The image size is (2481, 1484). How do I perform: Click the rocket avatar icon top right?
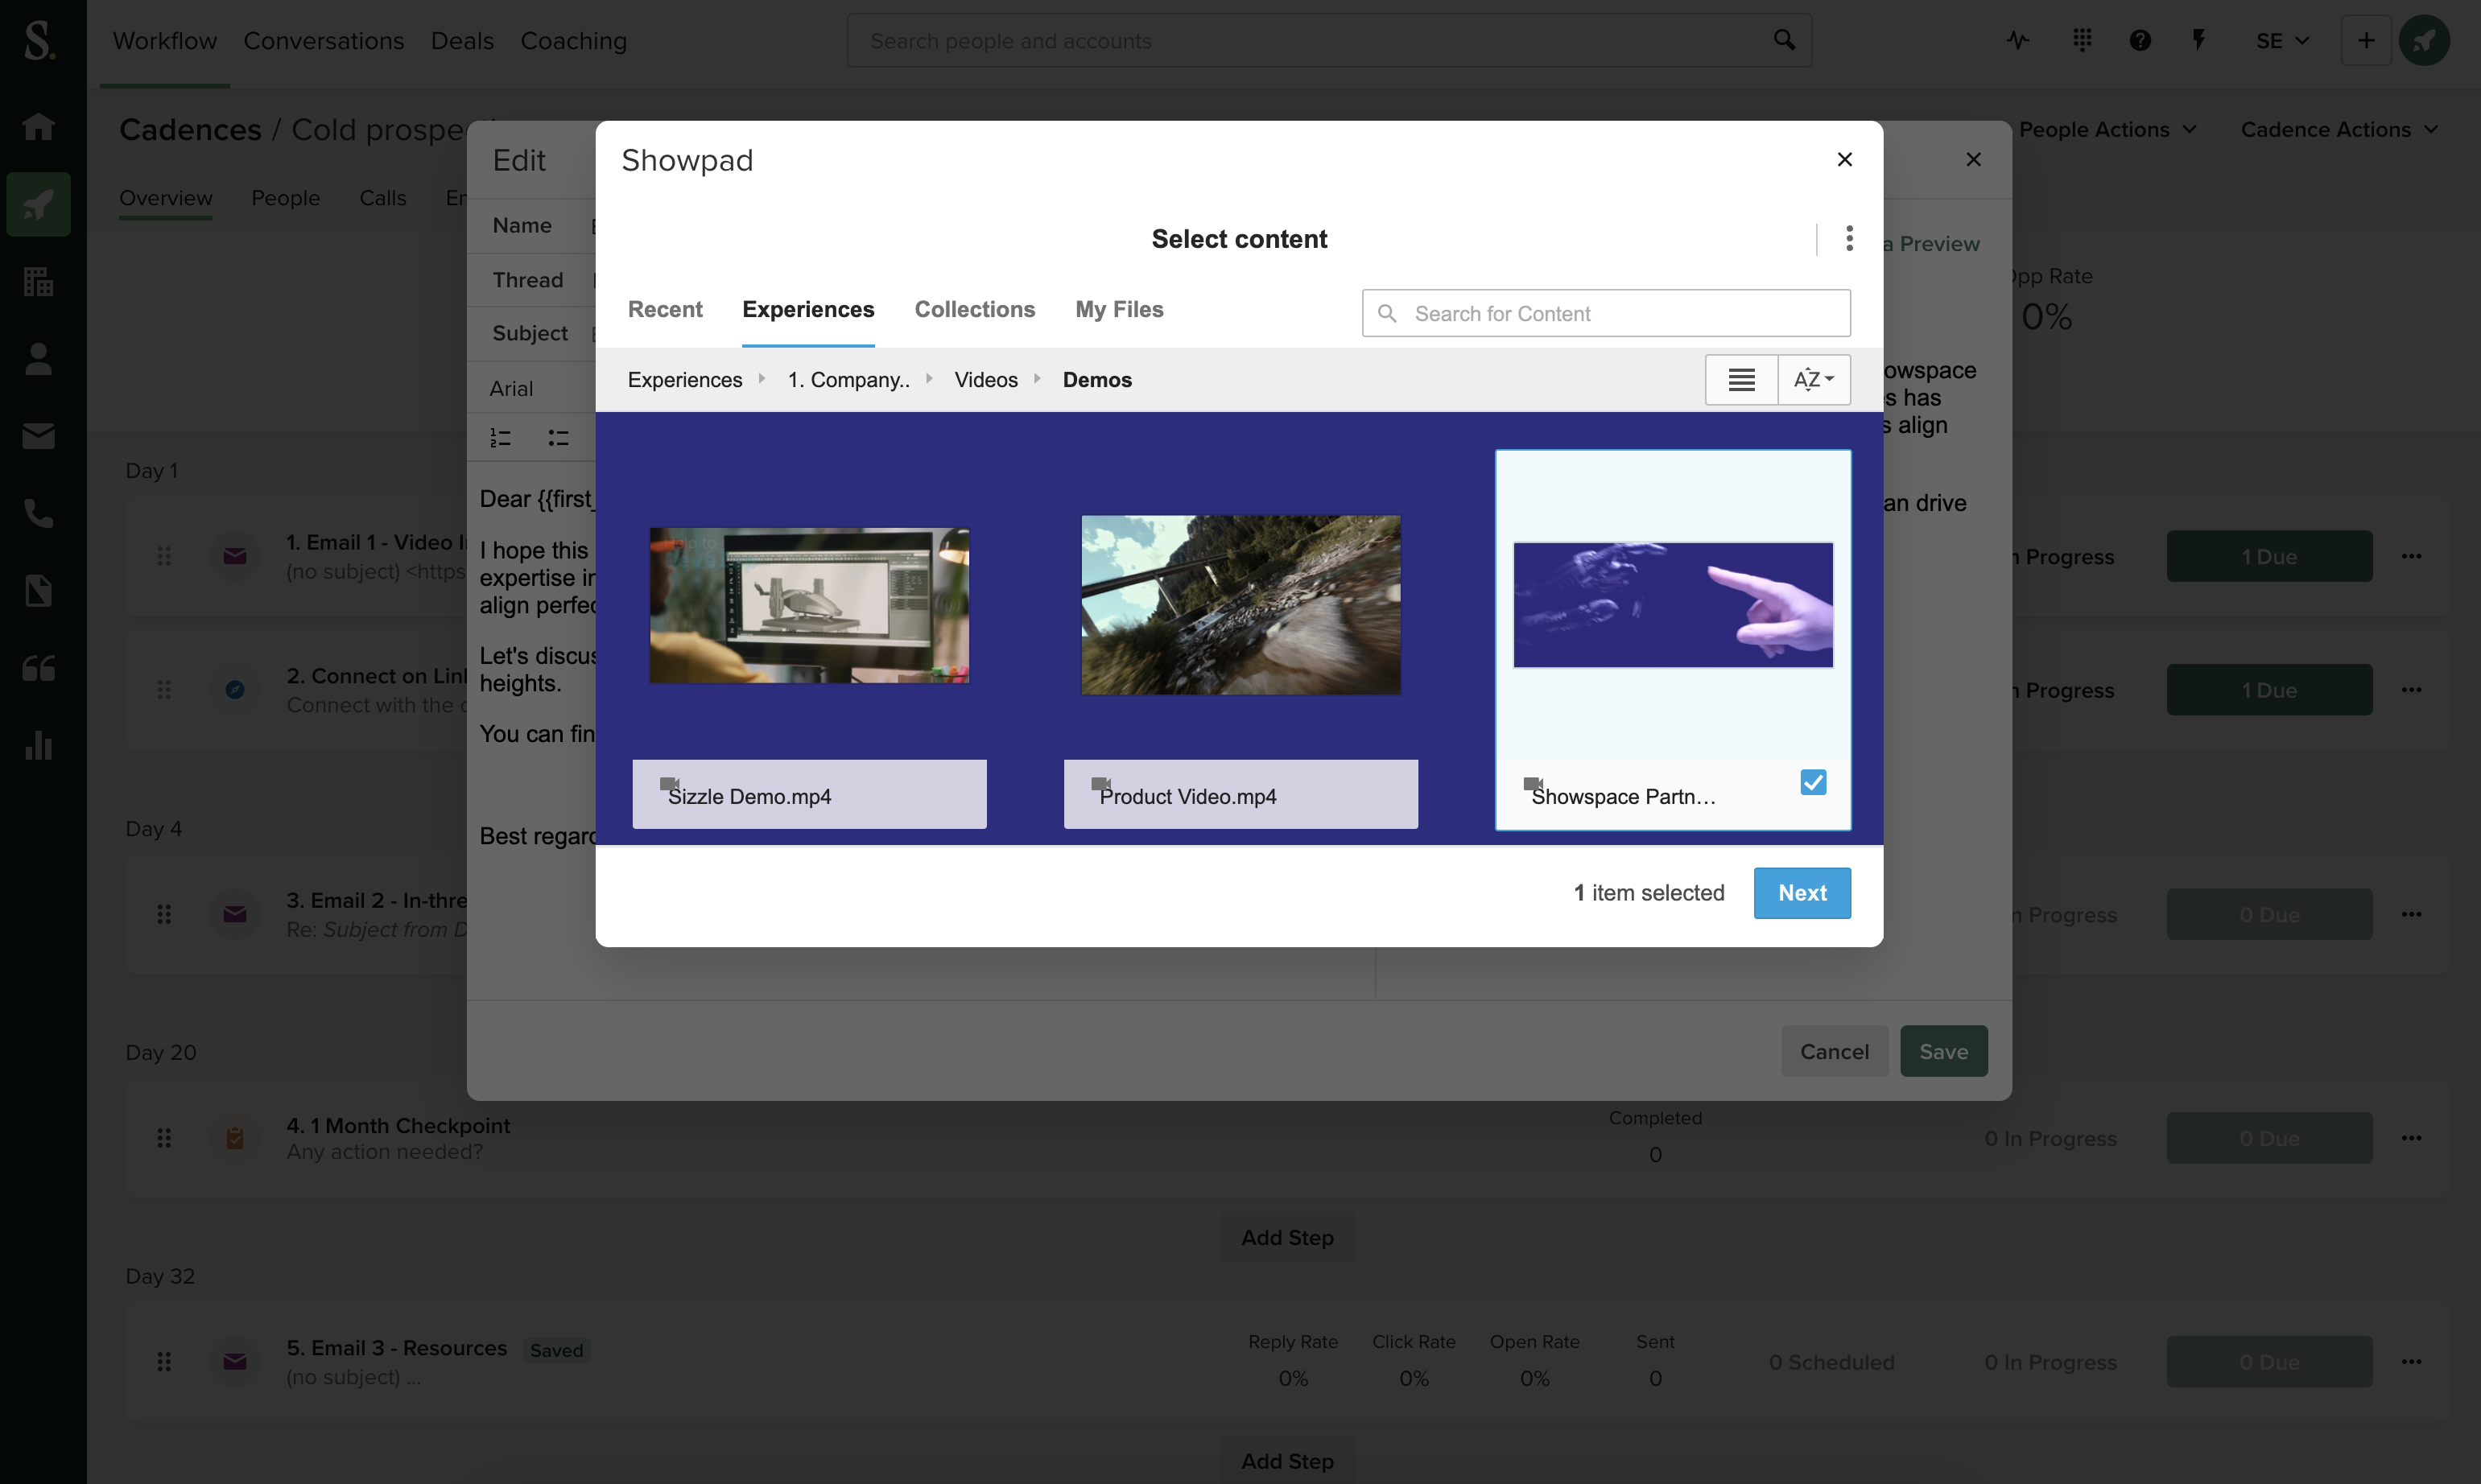click(x=2424, y=40)
